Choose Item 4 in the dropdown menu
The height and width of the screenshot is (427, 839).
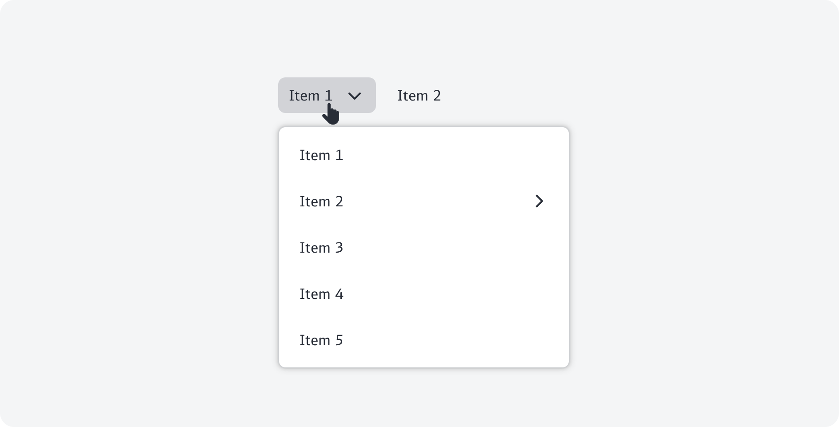(x=321, y=294)
